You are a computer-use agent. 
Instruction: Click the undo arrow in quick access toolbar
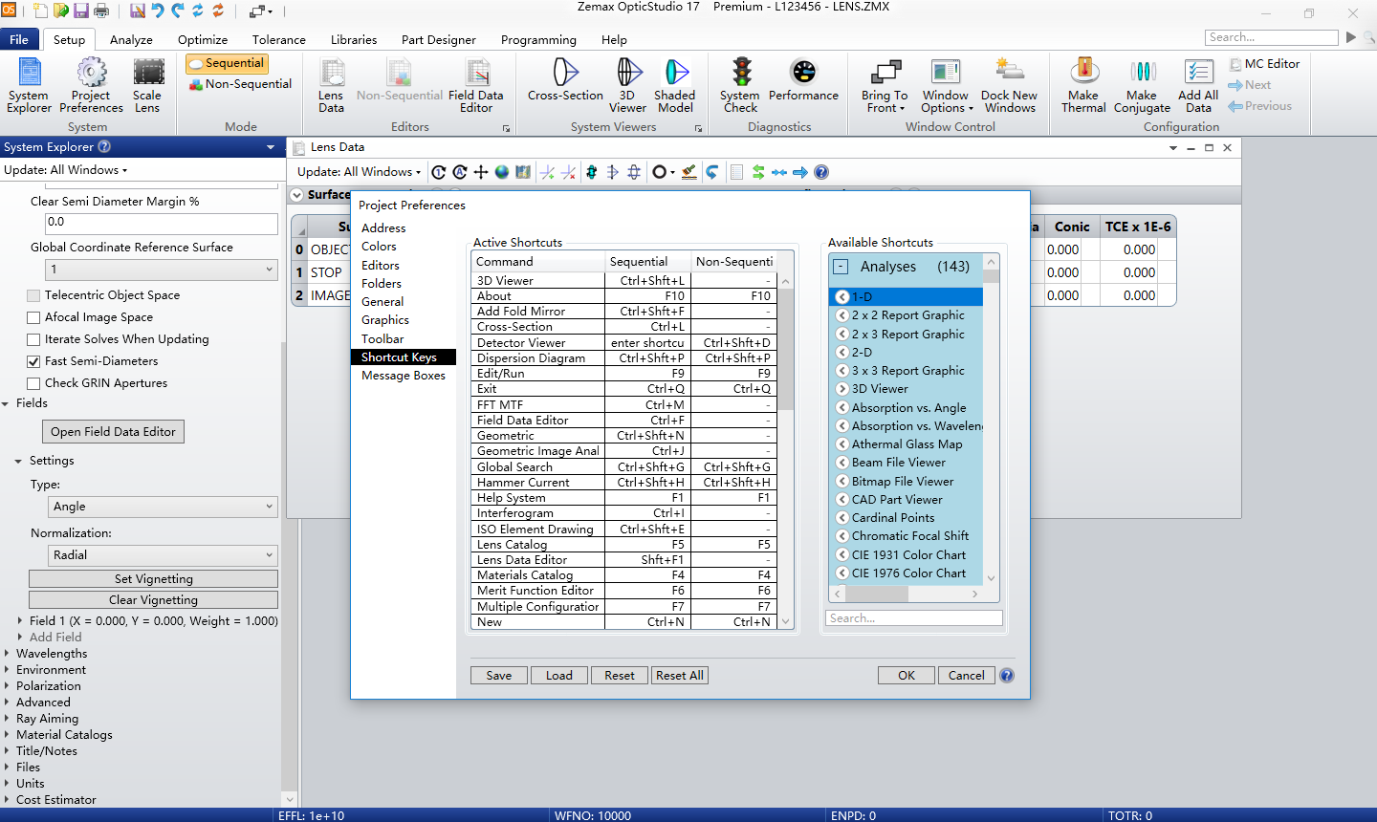tap(158, 11)
